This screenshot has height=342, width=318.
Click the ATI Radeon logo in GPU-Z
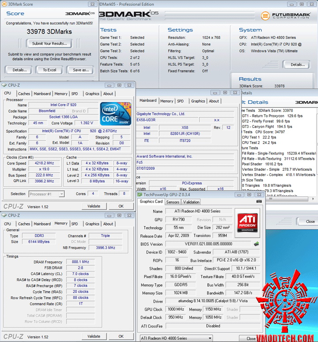coord(247,223)
